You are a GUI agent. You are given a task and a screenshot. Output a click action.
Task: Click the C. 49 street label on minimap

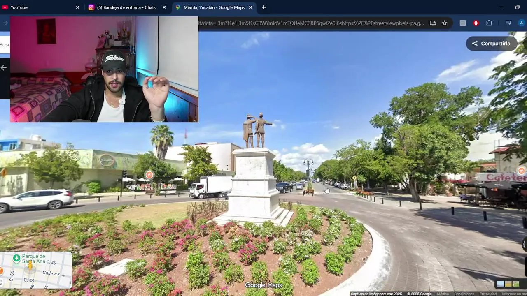28,280
